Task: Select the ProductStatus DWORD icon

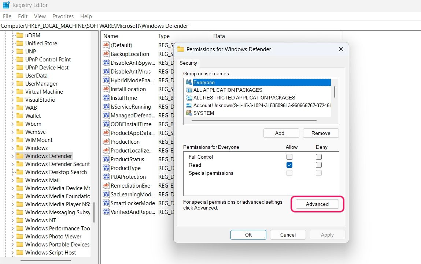Action: pos(106,159)
